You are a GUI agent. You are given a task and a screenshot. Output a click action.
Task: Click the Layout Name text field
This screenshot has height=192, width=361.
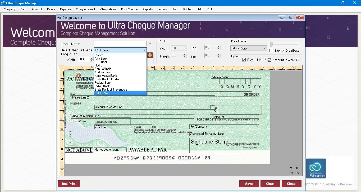click(120, 44)
